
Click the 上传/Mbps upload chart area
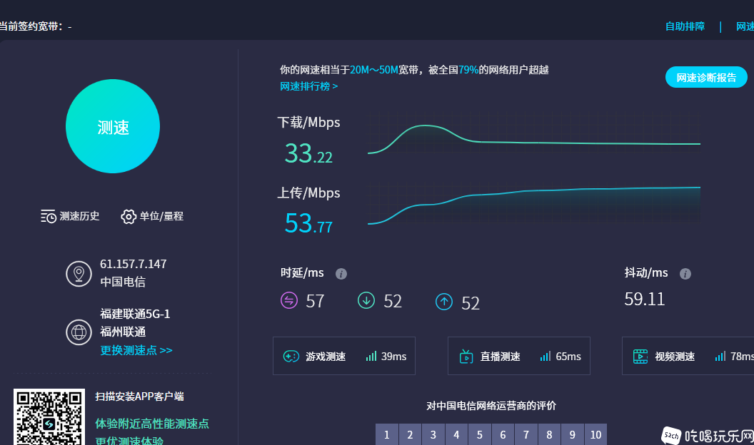point(534,205)
